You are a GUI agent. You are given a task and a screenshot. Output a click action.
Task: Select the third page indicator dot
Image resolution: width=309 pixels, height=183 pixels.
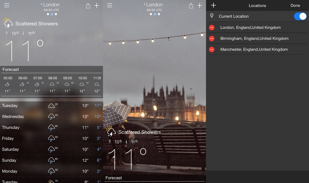[56, 14]
